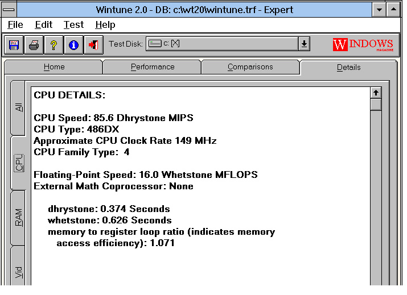Switch to the Performance tab
The image size is (407, 295).
point(153,67)
